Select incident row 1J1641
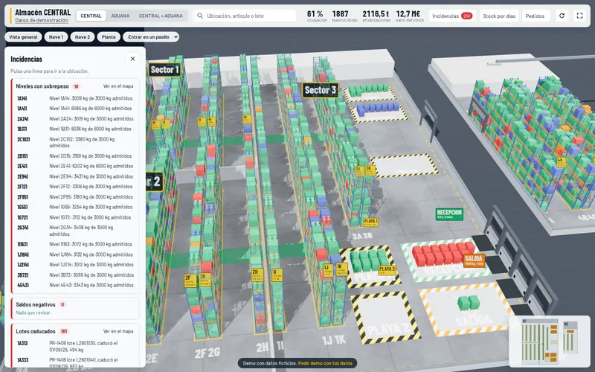 click(x=75, y=254)
